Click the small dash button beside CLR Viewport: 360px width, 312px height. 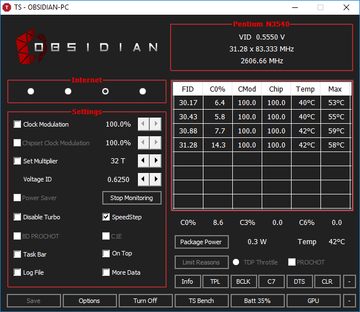[x=350, y=281]
